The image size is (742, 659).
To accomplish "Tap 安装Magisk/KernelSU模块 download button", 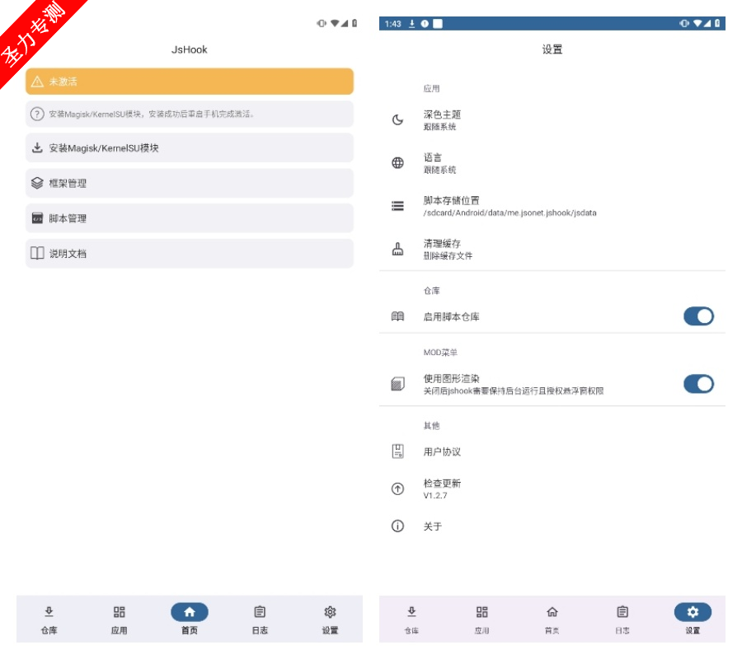I will pyautogui.click(x=190, y=148).
